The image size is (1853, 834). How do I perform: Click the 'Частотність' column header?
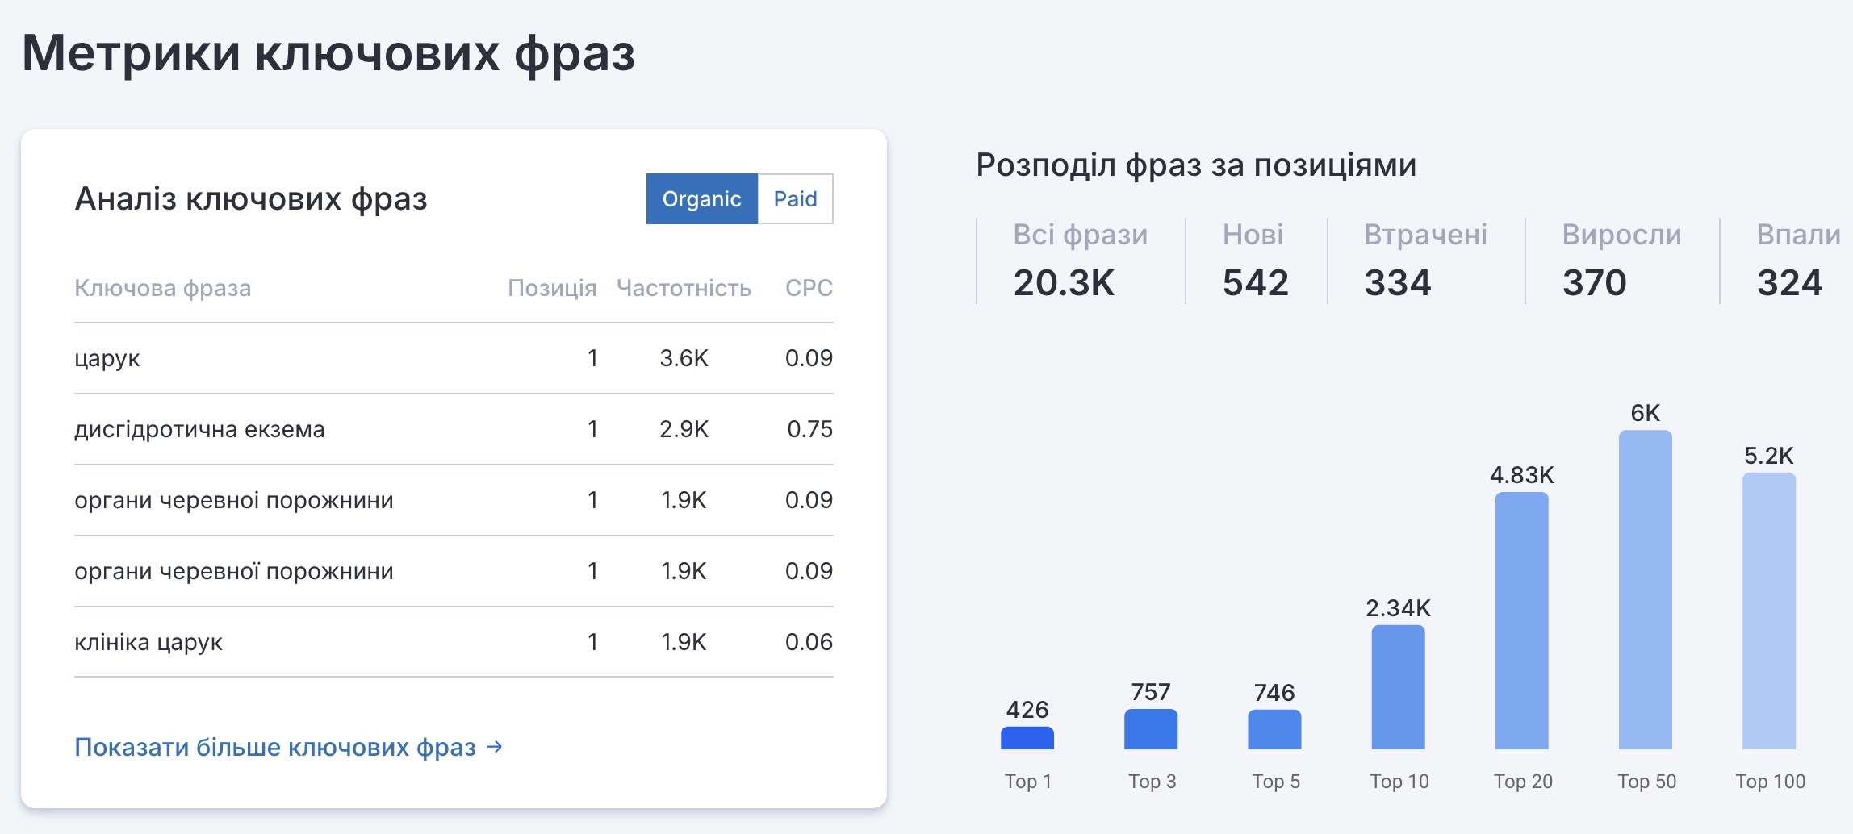click(683, 288)
